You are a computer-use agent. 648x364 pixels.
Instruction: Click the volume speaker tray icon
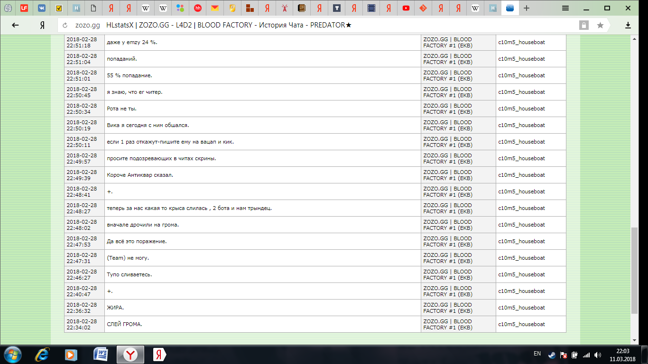tap(598, 355)
